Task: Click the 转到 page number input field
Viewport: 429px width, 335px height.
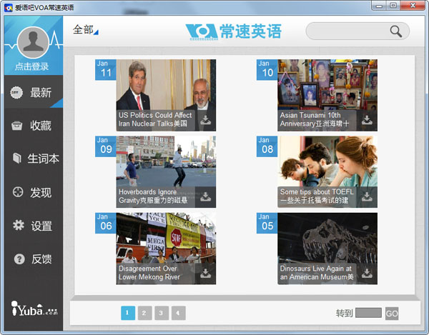Action: [368, 313]
